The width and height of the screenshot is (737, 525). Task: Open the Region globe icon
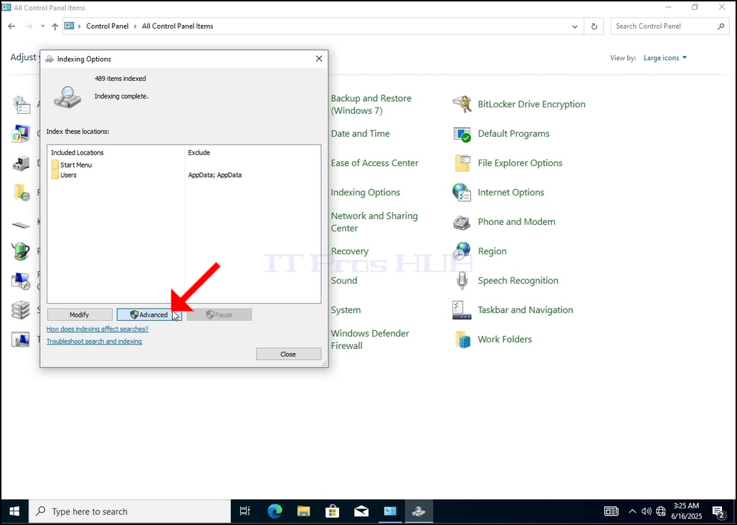[462, 251]
